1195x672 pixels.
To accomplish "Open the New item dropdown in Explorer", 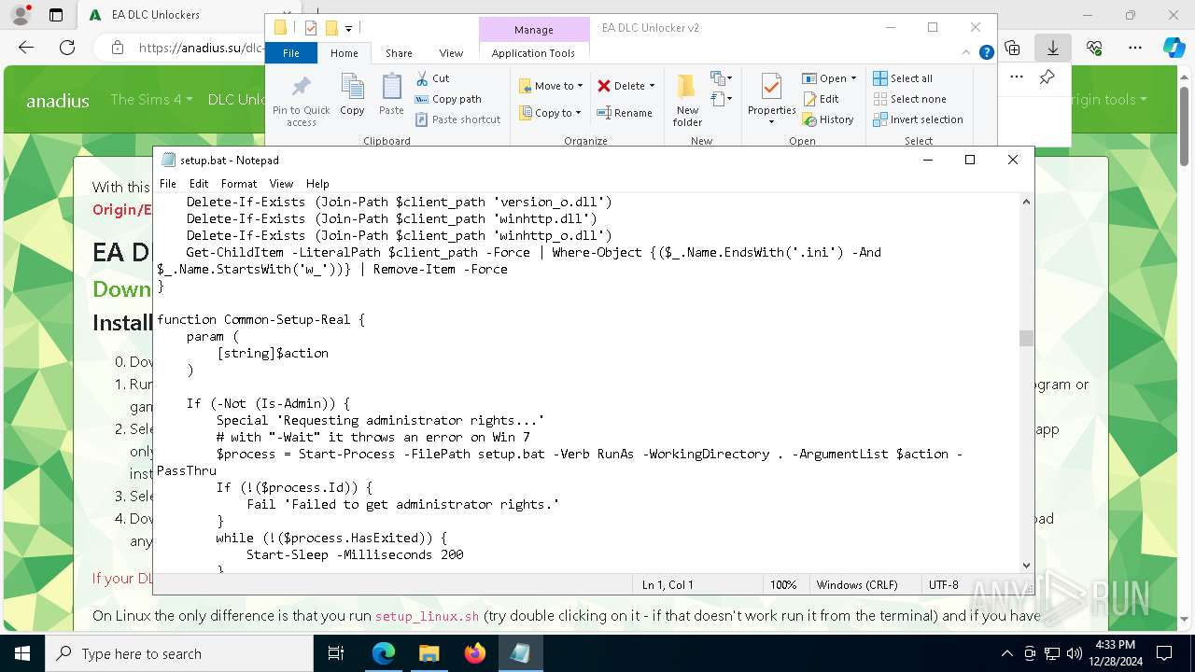I will 722,78.
